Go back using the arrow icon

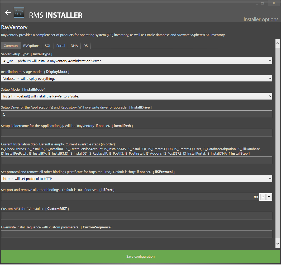pyautogui.click(x=8, y=12)
